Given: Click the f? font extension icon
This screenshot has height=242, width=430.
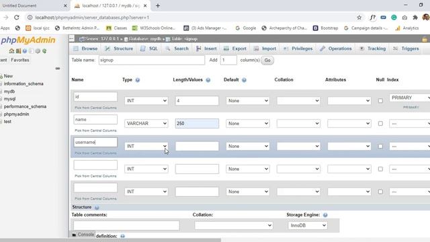Looking at the screenshot, I should pos(372,17).
